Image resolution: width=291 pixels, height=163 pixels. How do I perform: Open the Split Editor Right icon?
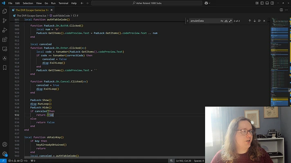point(281,10)
